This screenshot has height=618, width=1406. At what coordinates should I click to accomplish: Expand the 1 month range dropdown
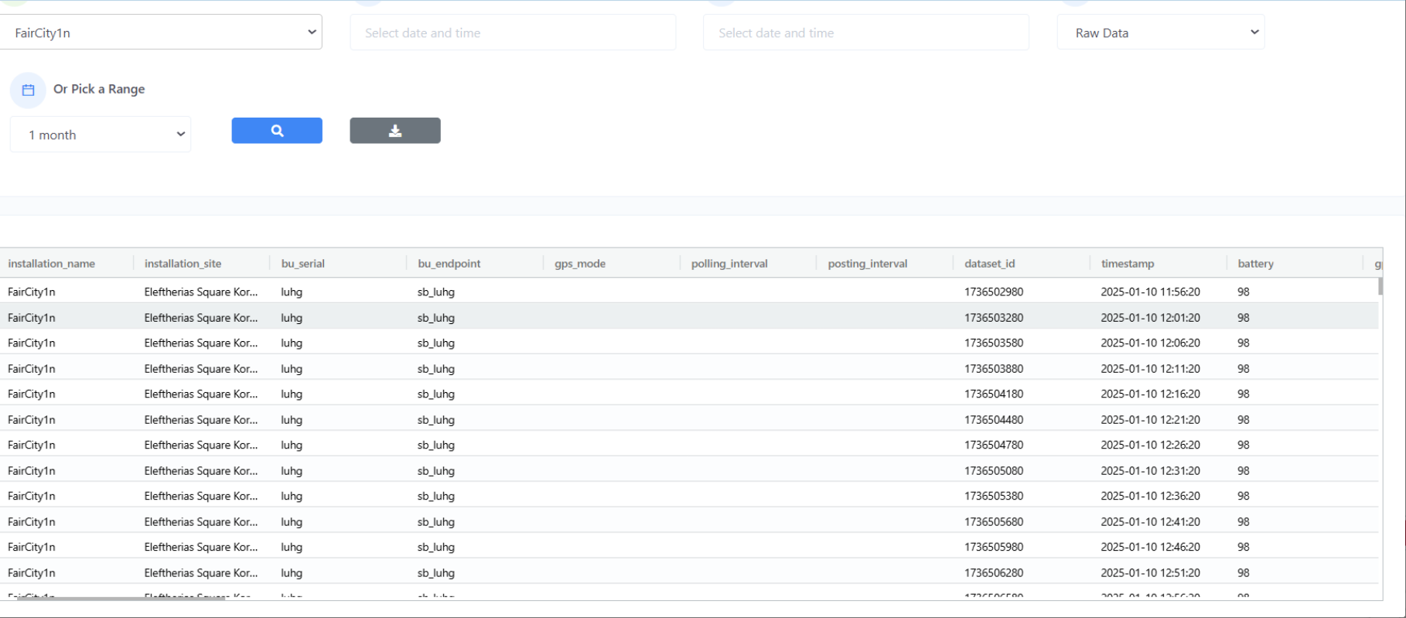pos(101,135)
